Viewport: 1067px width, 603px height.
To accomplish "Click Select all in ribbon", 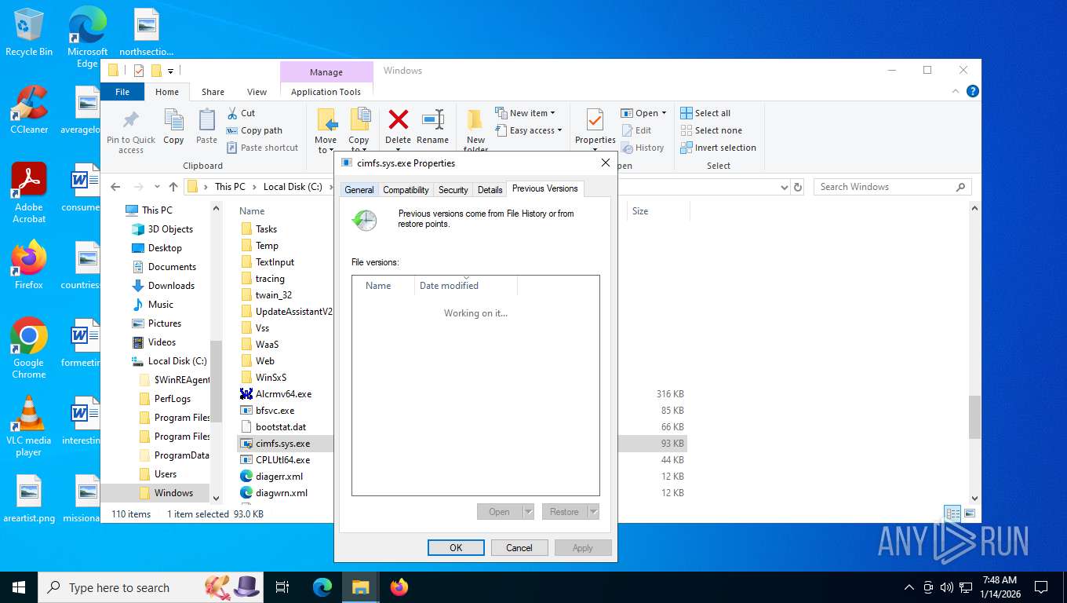I will (705, 113).
